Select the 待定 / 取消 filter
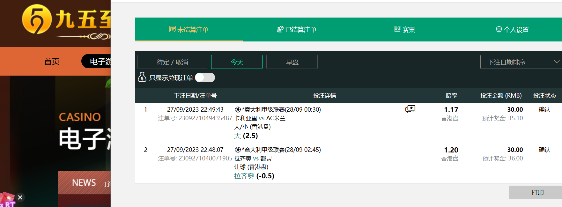 click(x=172, y=62)
